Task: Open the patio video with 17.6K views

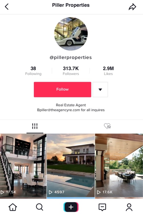Action: coord(119,165)
